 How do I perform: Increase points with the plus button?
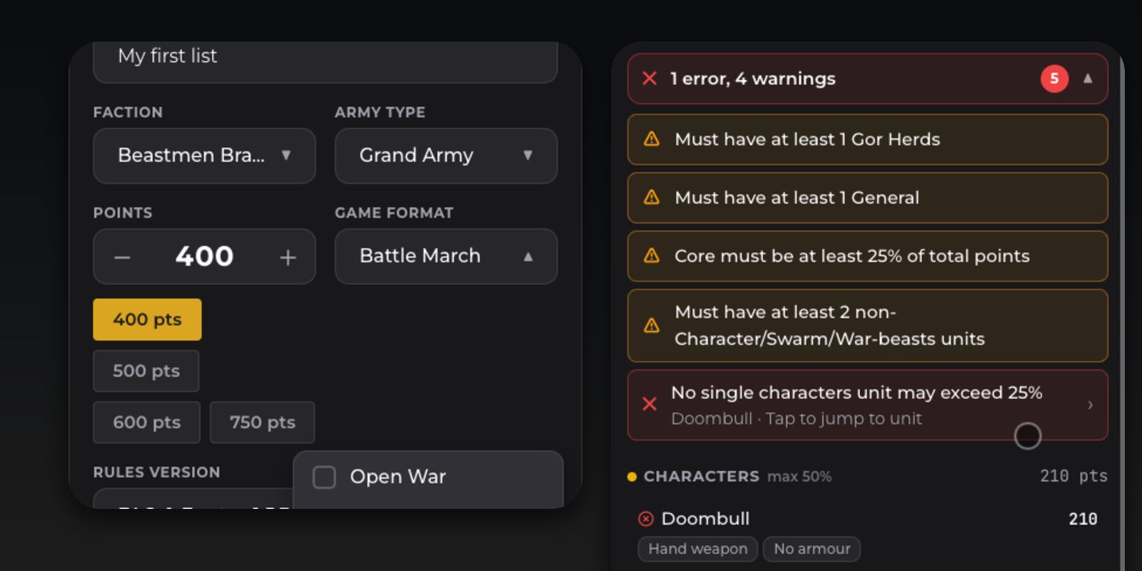click(288, 257)
